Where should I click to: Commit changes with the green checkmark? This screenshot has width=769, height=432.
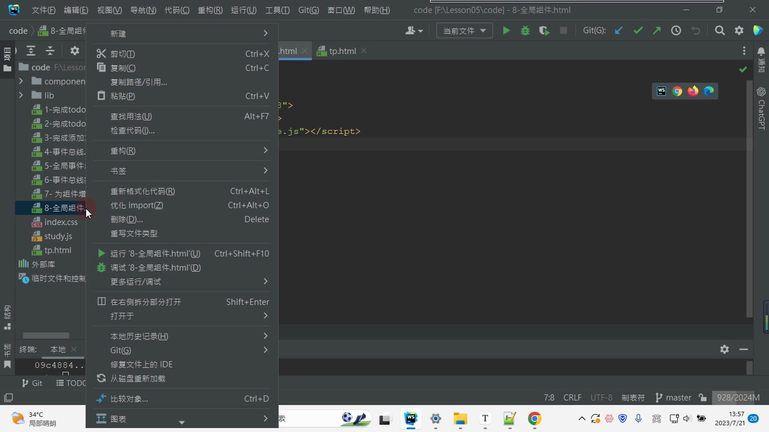pyautogui.click(x=638, y=31)
